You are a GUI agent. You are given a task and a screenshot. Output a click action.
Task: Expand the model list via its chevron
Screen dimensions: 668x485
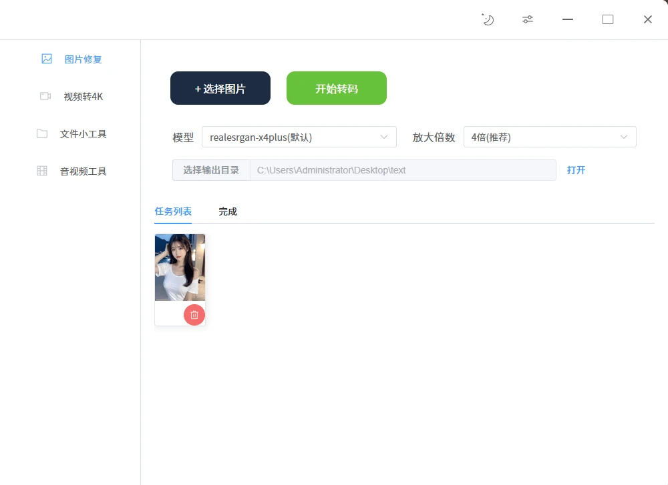[x=385, y=137]
